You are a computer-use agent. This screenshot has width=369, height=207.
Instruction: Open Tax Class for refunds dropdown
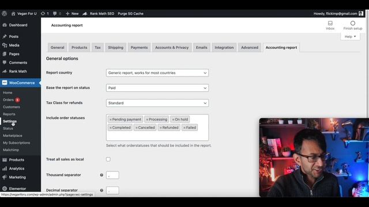click(x=157, y=103)
